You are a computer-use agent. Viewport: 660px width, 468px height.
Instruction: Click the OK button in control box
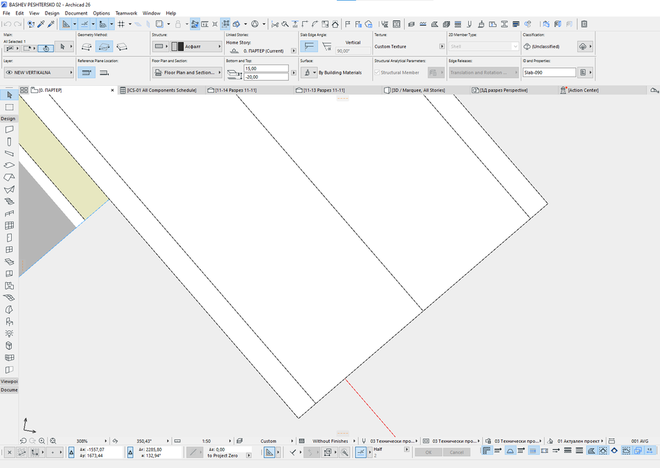[x=428, y=452]
